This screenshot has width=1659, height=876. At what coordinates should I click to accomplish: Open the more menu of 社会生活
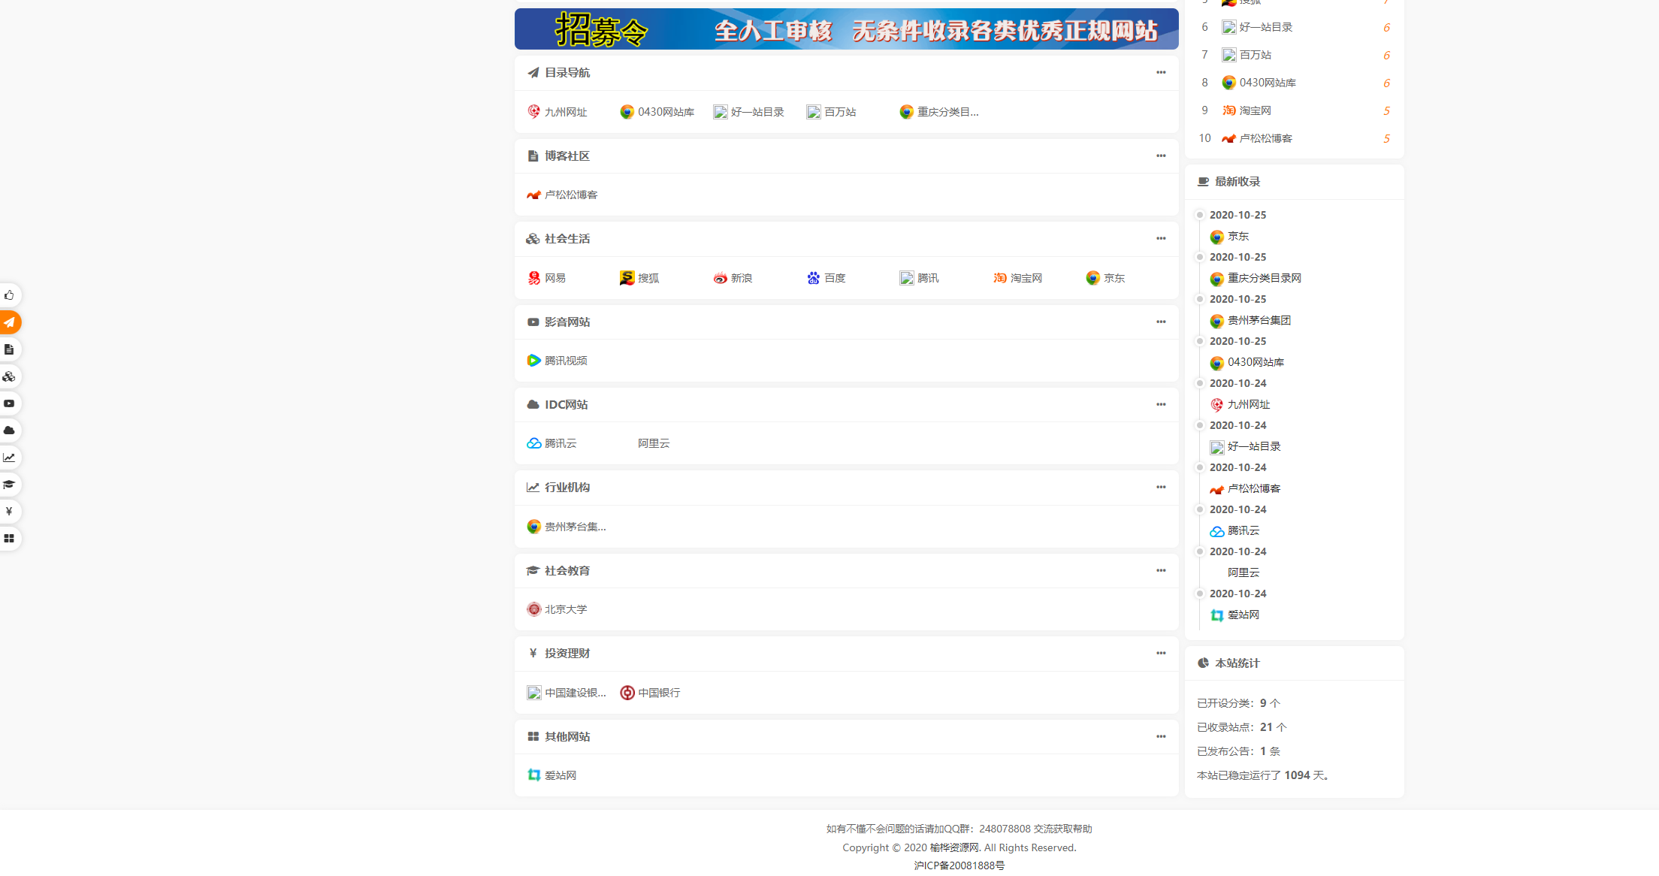click(1161, 238)
